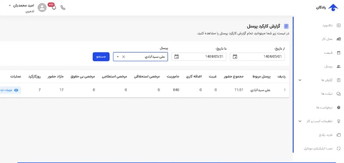Click the ماموریت column header
Viewport: 344px width, 163px height.
[173, 77]
